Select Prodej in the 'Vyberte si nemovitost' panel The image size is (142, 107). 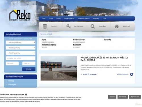tap(11, 81)
